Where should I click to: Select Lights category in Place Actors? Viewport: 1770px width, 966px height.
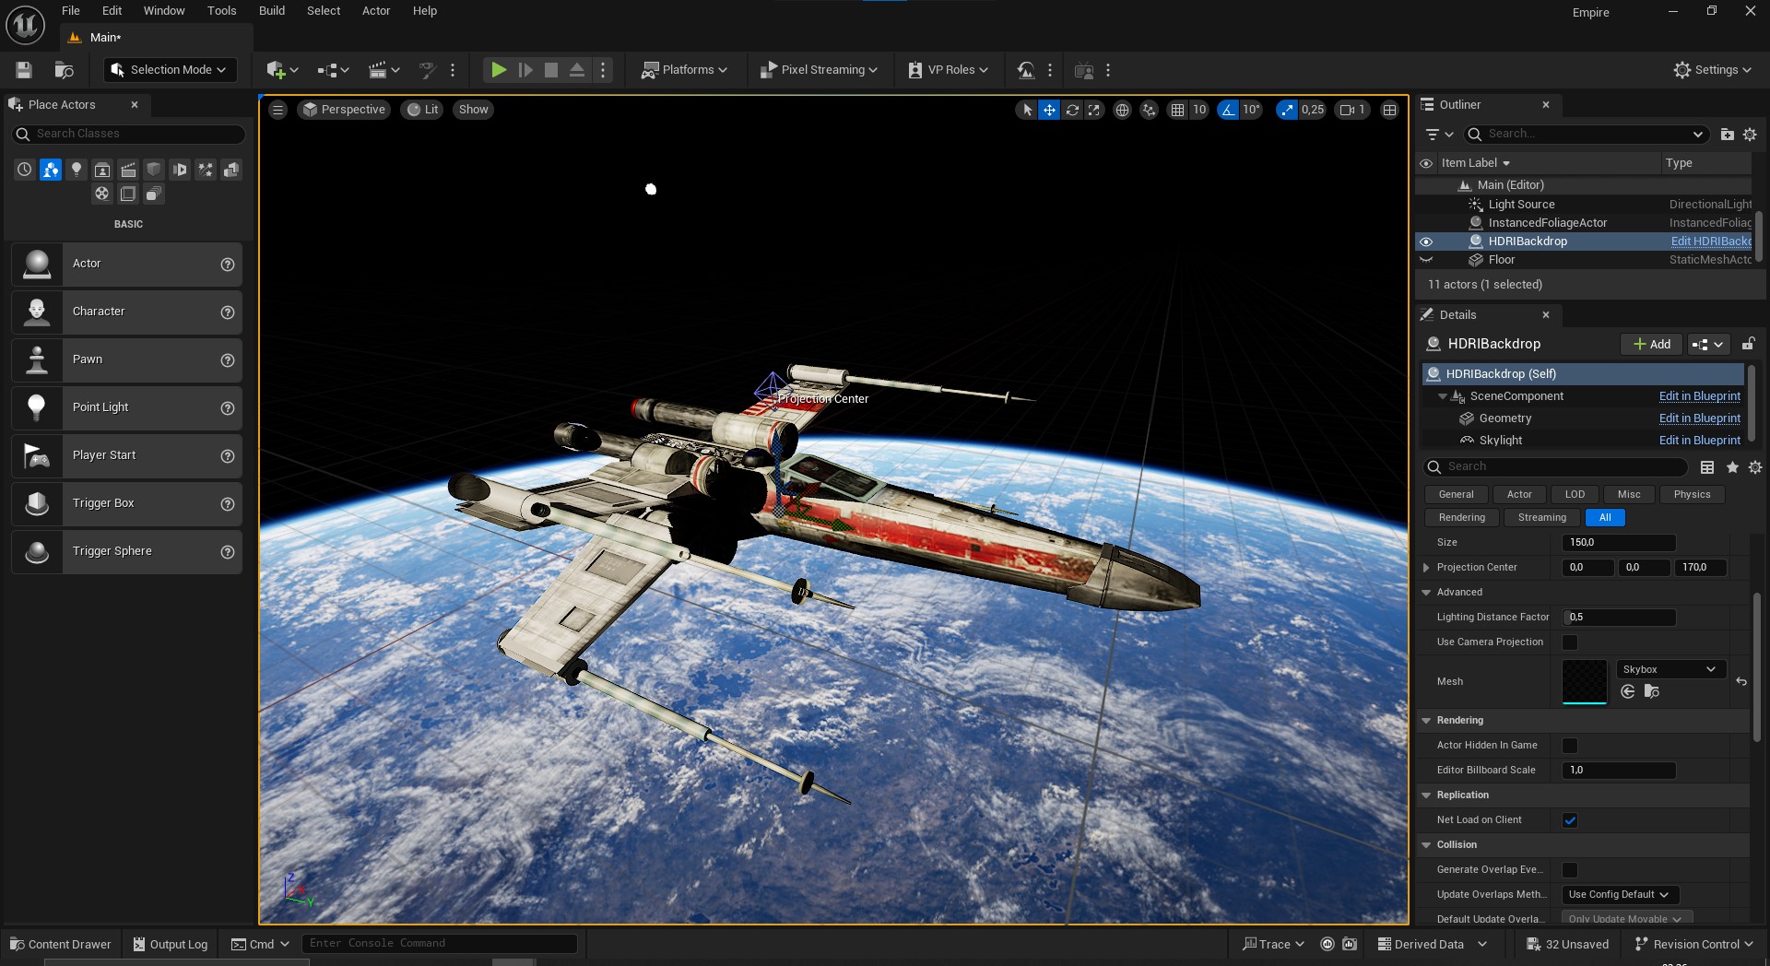77,170
